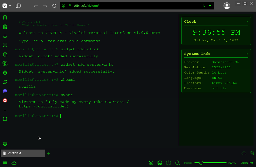Click the 'owner' command text

(67, 95)
